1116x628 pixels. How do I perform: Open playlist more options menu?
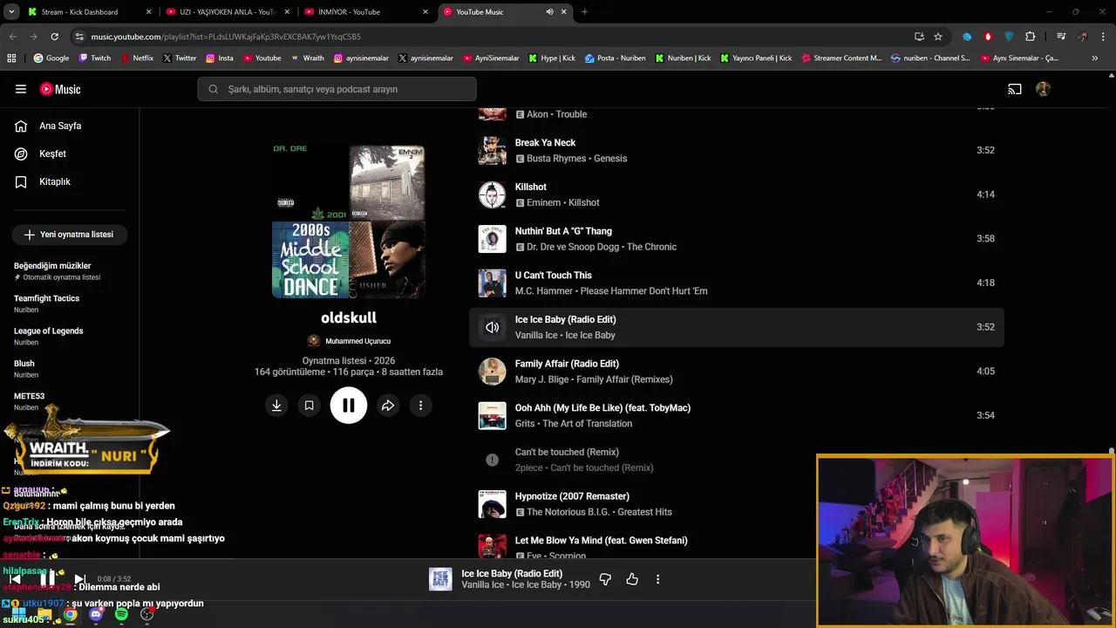click(x=420, y=406)
